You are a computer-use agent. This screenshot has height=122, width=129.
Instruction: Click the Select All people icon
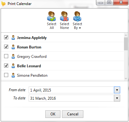52,16
